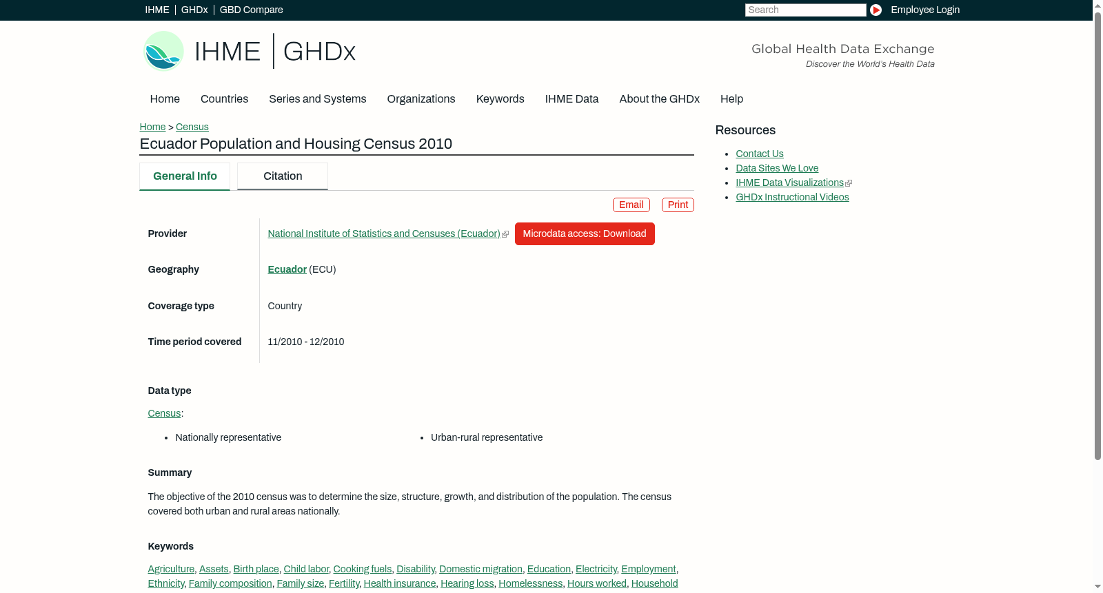The image size is (1103, 593).
Task: Click the external link icon after the provider name
Action: point(505,234)
